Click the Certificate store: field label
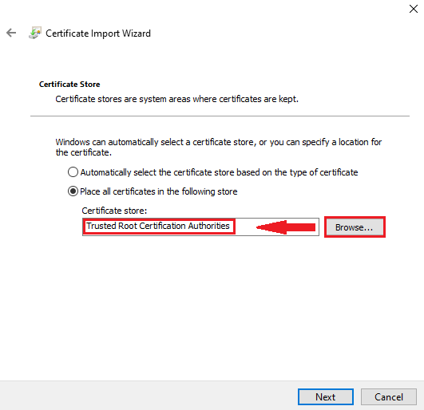 click(x=114, y=211)
